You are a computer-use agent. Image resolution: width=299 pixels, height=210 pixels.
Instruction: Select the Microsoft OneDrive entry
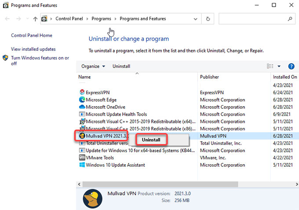[106, 107]
